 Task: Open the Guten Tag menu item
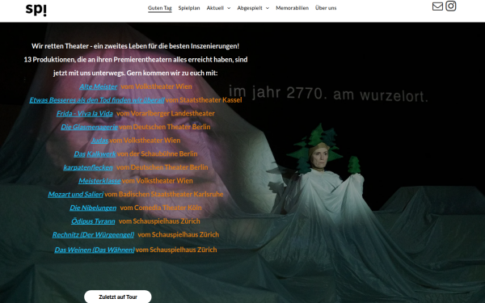(159, 8)
